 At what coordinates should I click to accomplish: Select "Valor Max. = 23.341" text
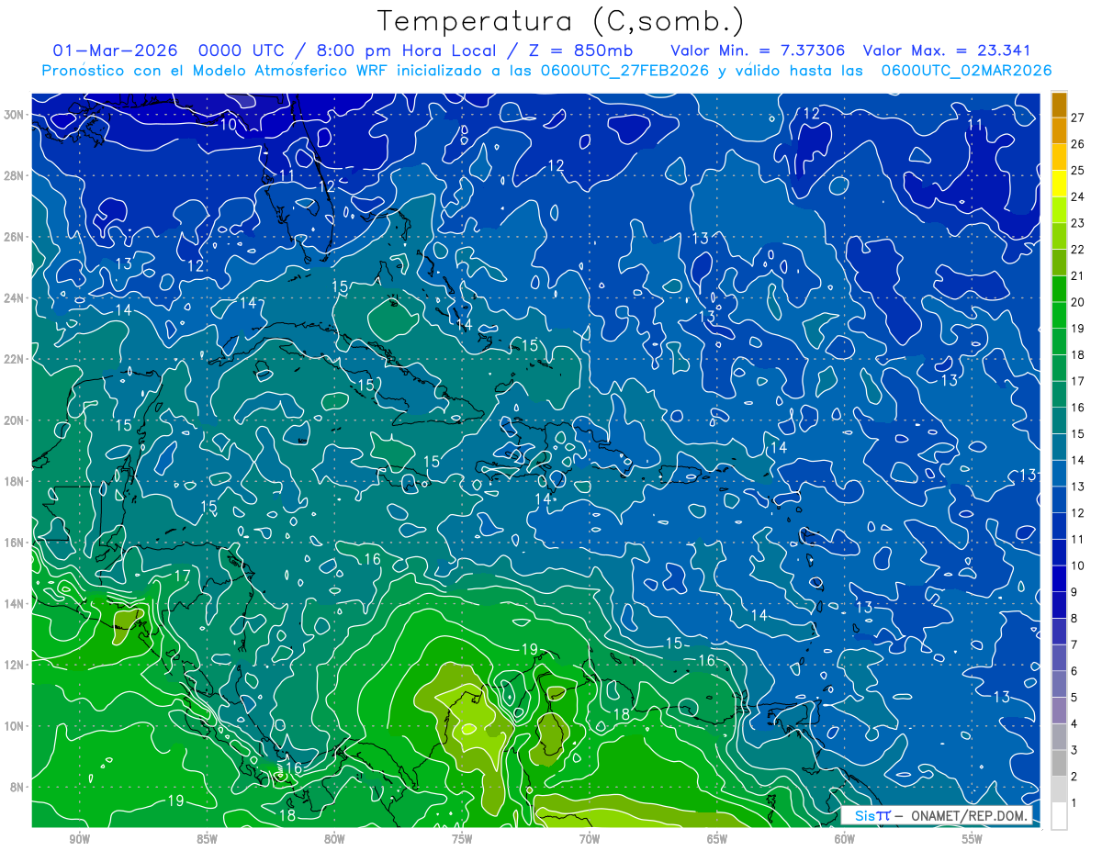coord(948,50)
